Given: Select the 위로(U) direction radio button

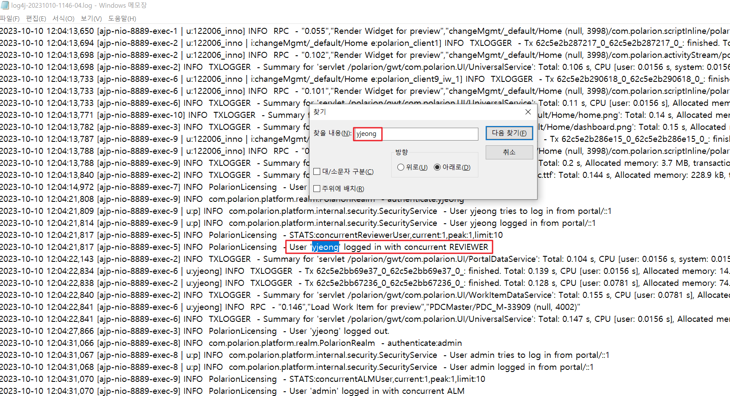Looking at the screenshot, I should tap(401, 167).
